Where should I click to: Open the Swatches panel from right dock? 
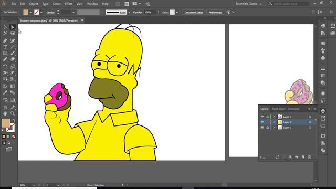323,44
